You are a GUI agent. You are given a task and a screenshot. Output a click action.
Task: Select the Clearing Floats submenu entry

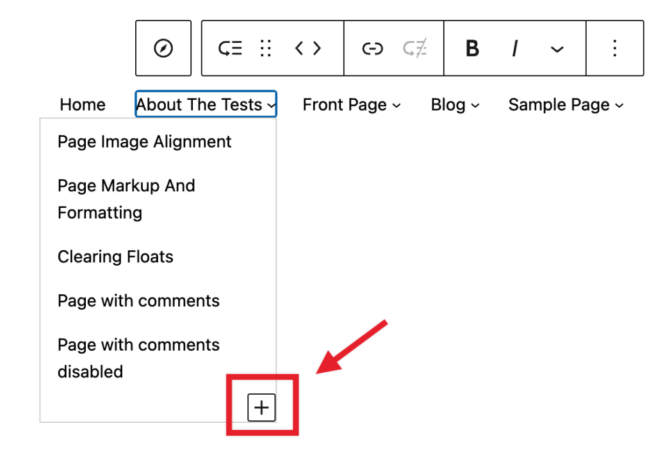coord(115,257)
